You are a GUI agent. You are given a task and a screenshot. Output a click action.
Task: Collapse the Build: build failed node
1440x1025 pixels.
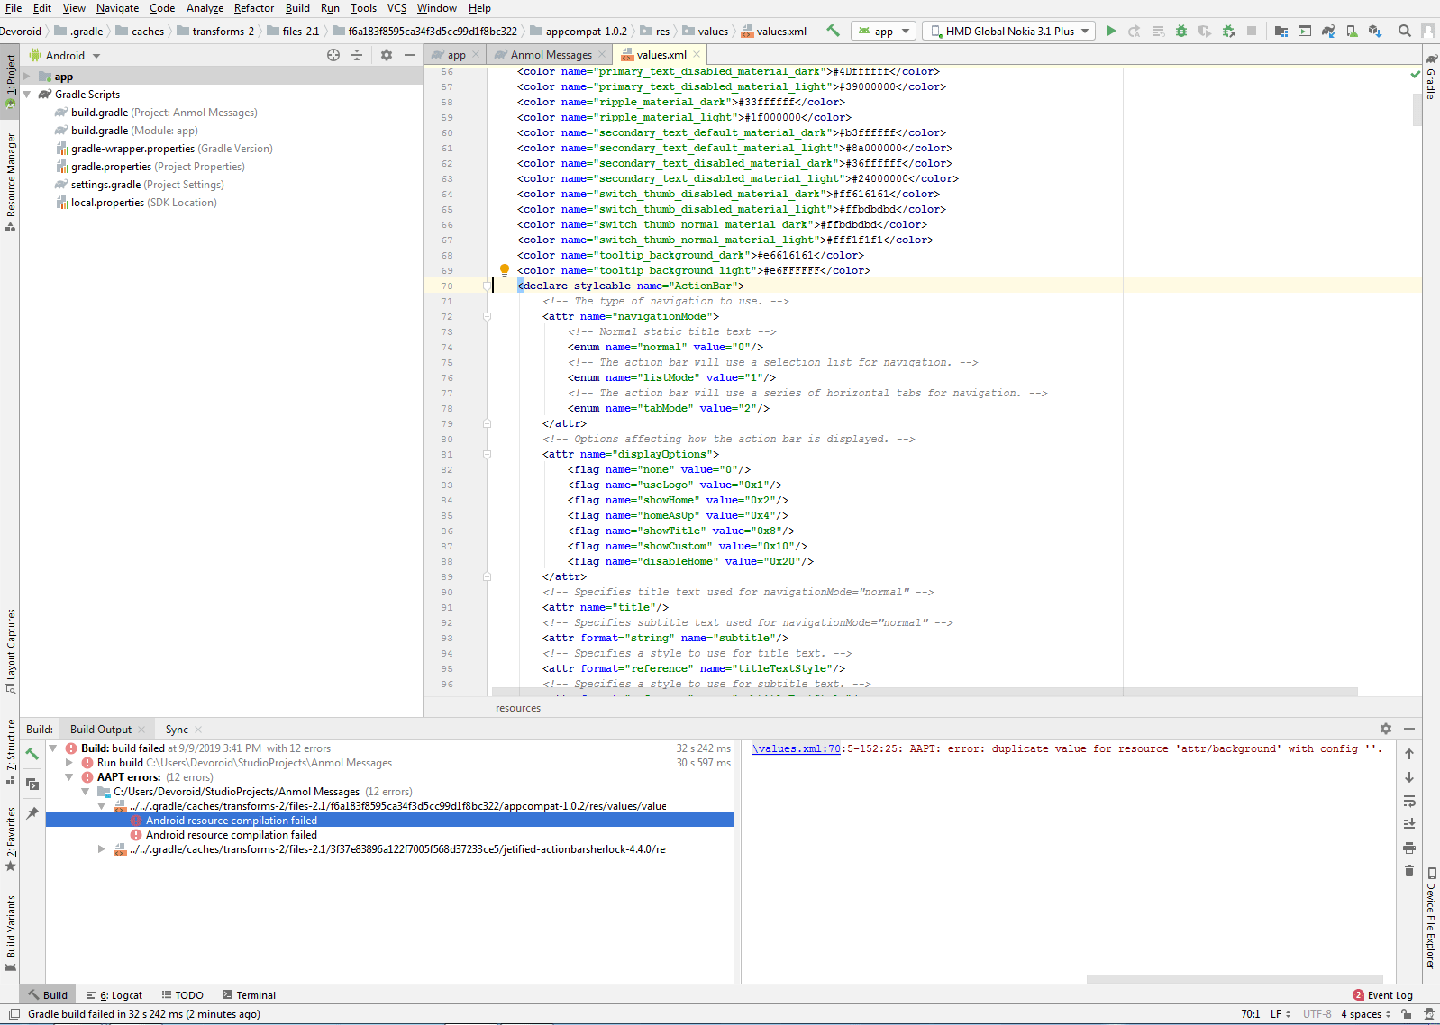53,748
